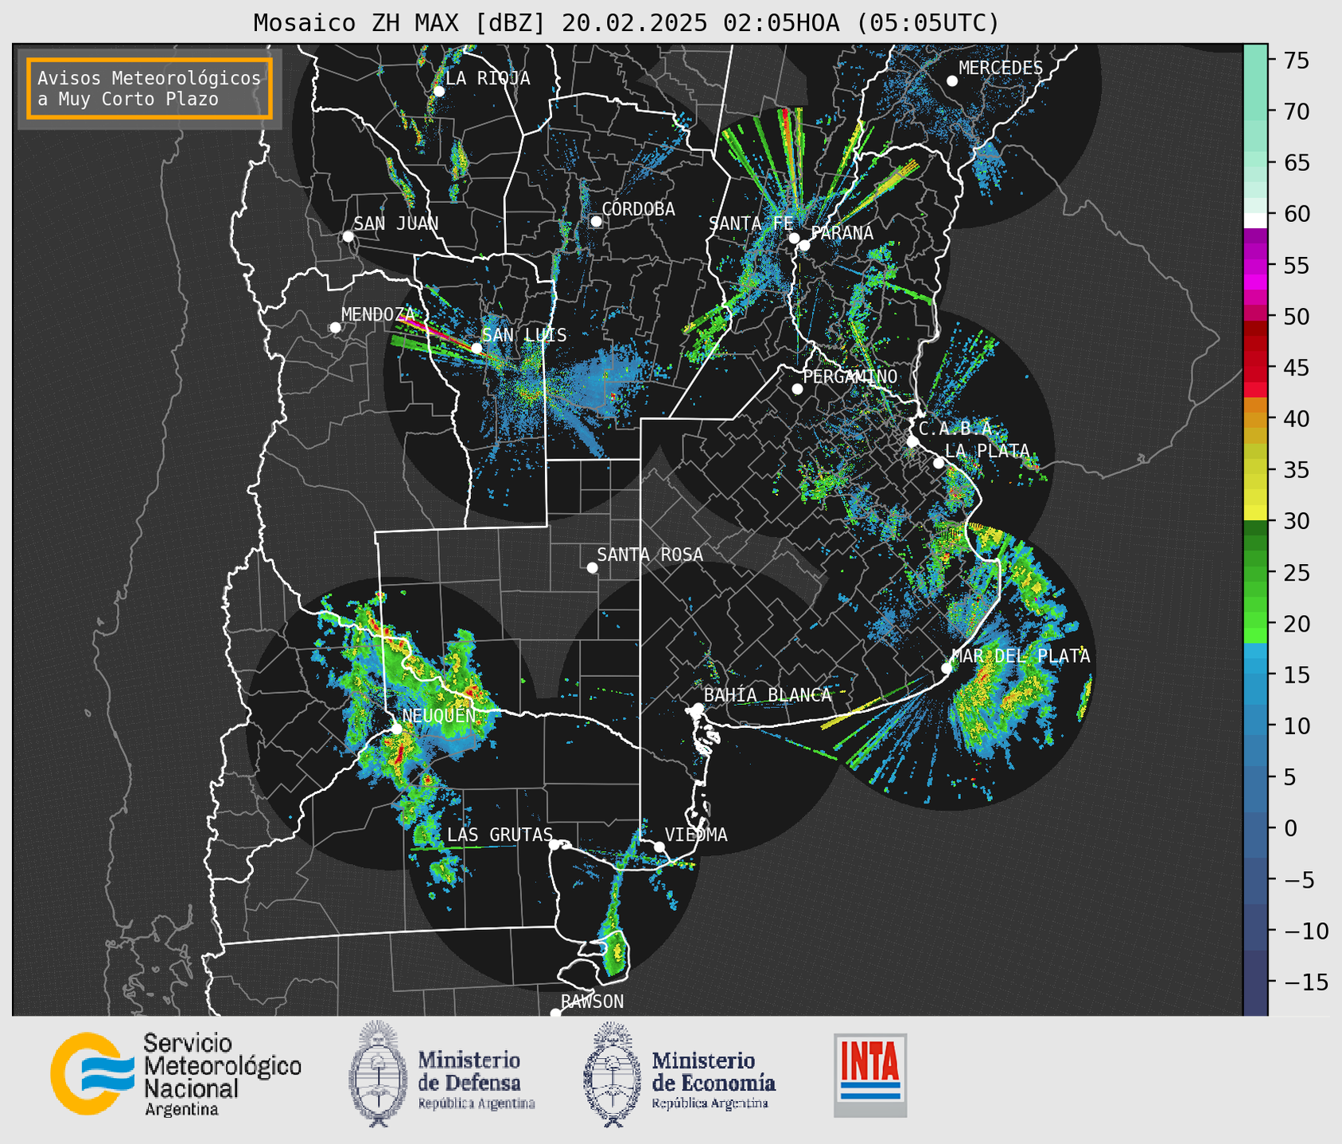Click the SANTA ROSA label text
Image resolution: width=1342 pixels, height=1144 pixels.
(650, 554)
